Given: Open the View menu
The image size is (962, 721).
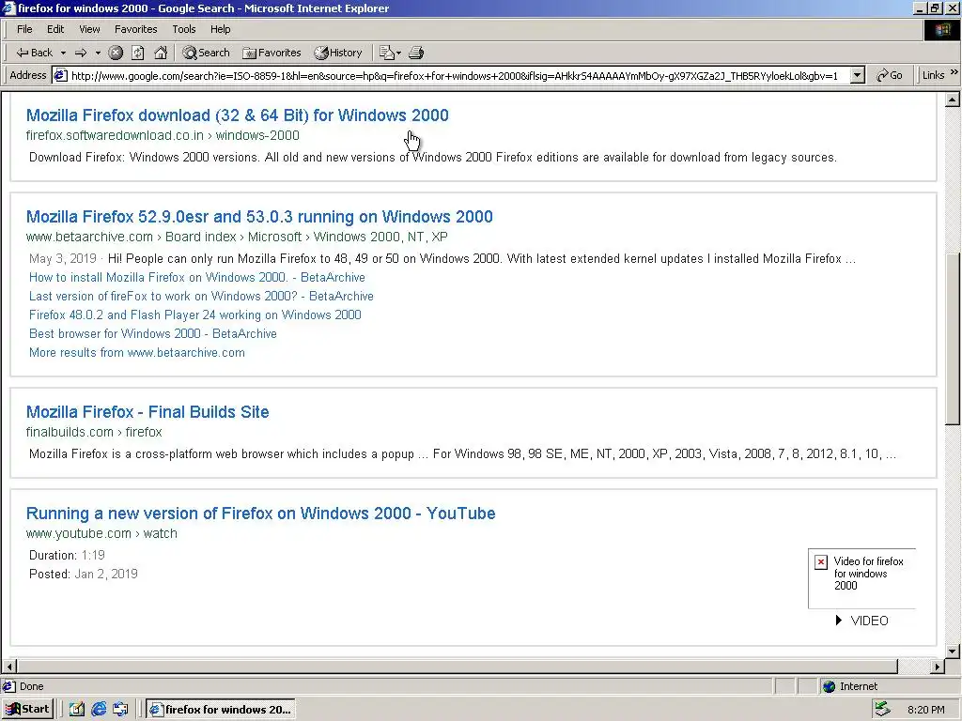Looking at the screenshot, I should coord(89,29).
